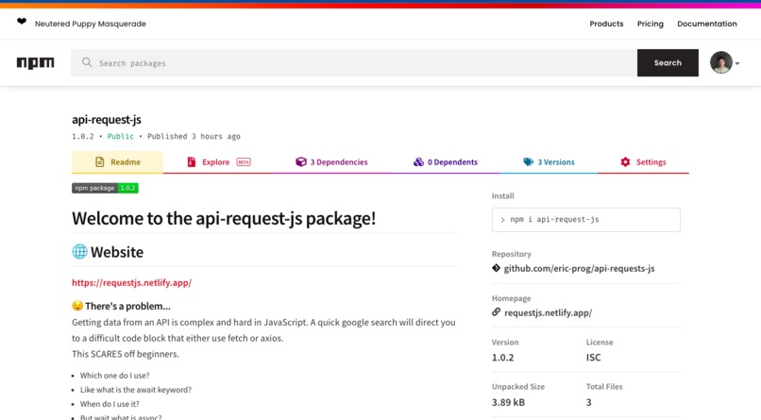Open the Explore tab
Viewport: 761px width, 420px height.
[219, 162]
